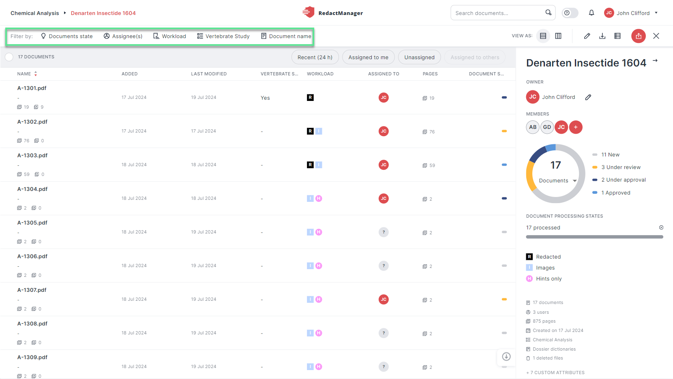Click the search magnifier icon

[x=548, y=13]
